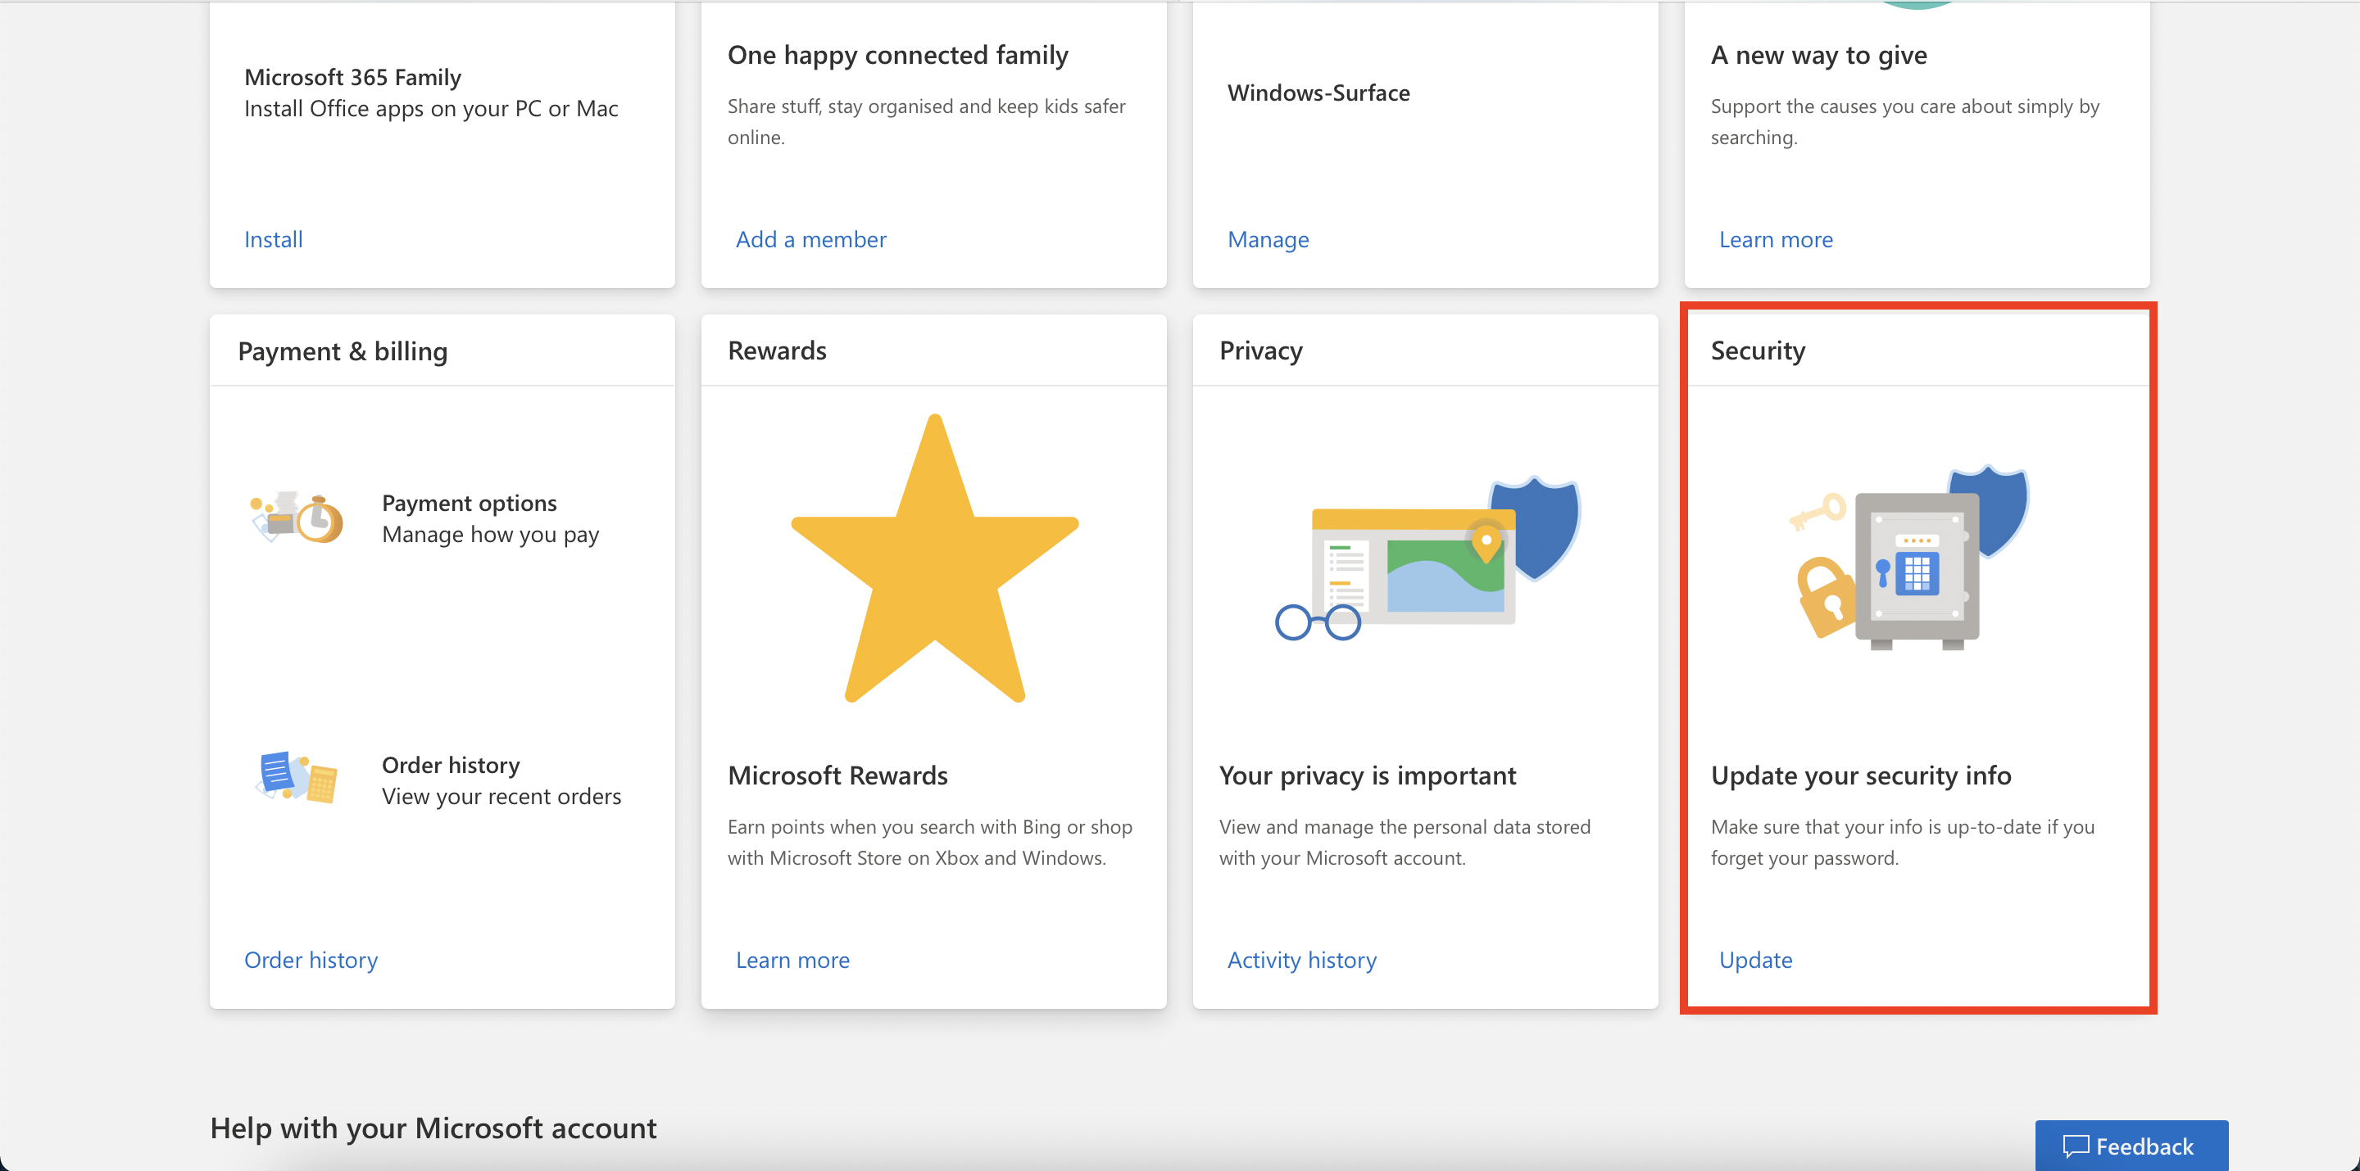This screenshot has width=2360, height=1171.
Task: Click the Order history documents icon
Action: click(295, 778)
